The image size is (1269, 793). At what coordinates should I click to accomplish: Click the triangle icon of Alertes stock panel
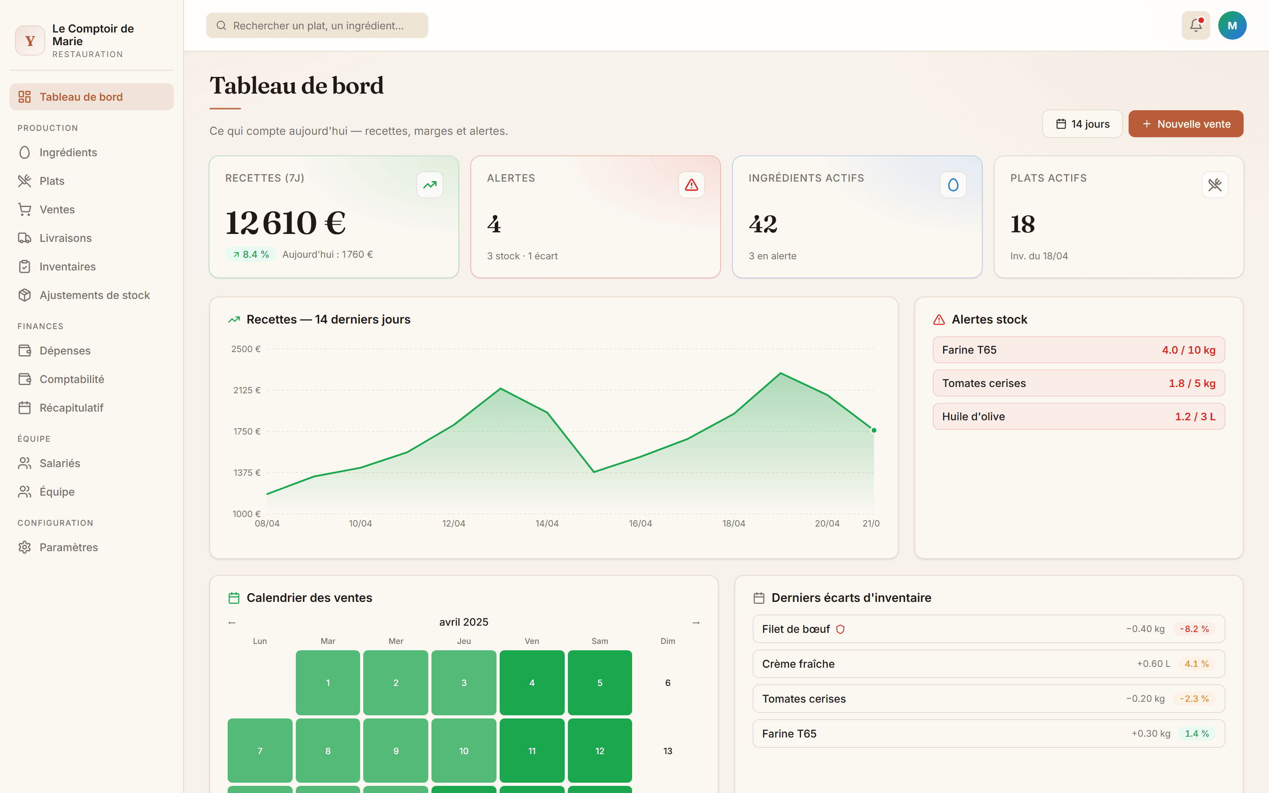pos(939,320)
